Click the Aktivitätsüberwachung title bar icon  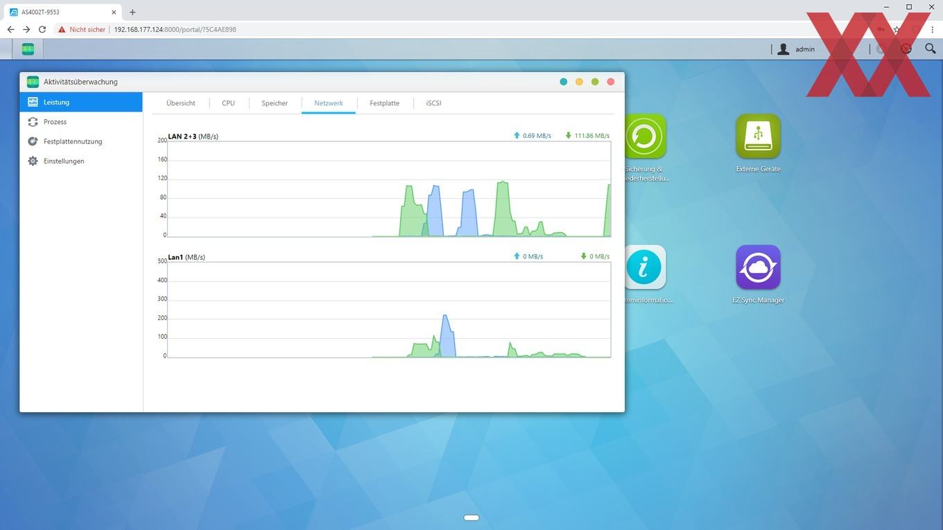(33, 82)
